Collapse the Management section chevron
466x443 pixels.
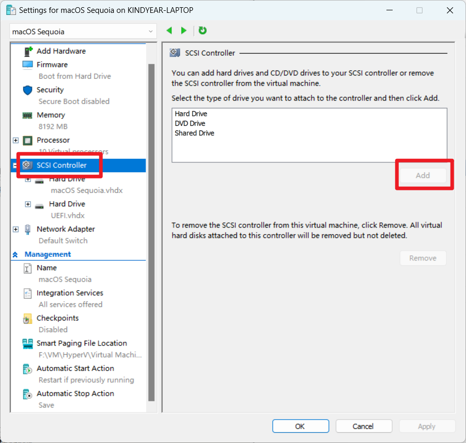pyautogui.click(x=15, y=255)
